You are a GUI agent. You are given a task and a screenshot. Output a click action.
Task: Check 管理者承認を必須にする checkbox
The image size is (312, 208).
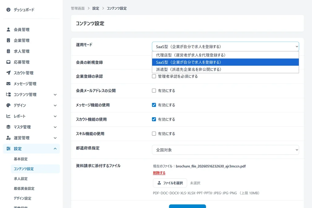pyautogui.click(x=154, y=76)
